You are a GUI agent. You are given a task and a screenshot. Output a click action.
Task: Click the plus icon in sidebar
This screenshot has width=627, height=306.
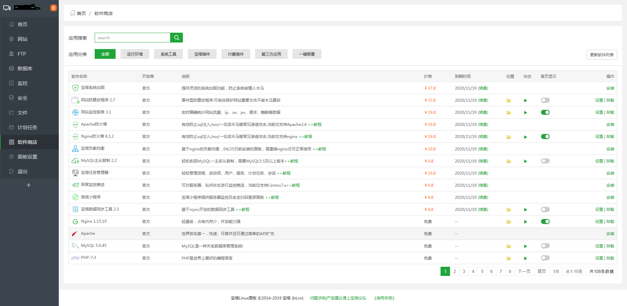(29, 185)
